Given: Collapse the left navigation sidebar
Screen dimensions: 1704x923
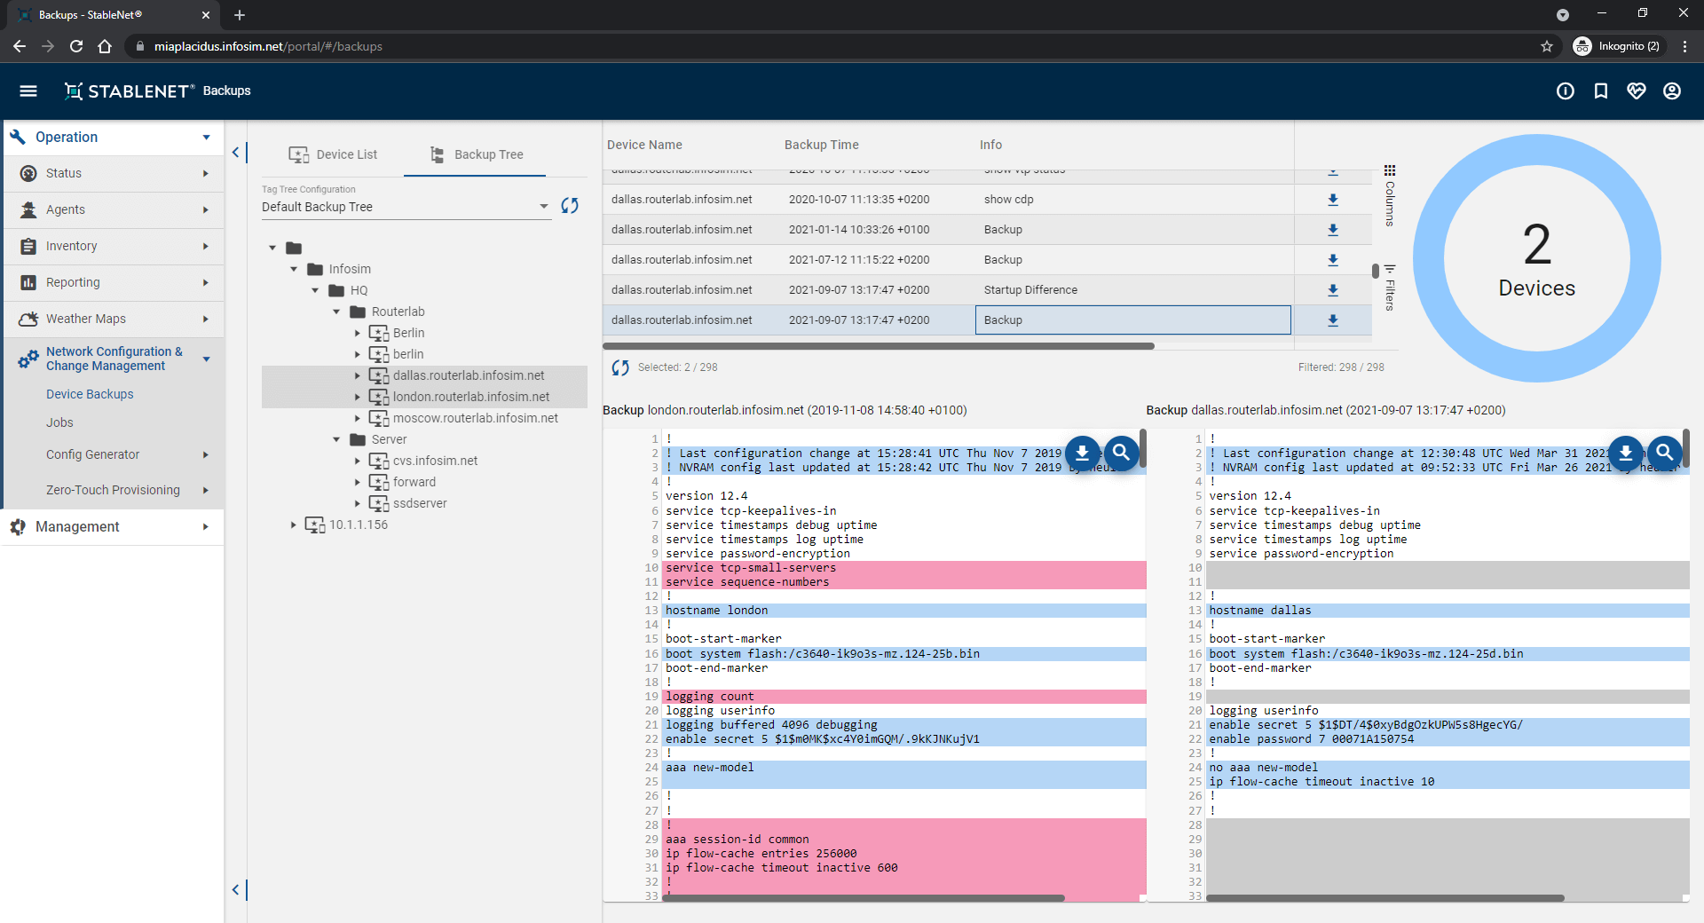Looking at the screenshot, I should pos(236,153).
